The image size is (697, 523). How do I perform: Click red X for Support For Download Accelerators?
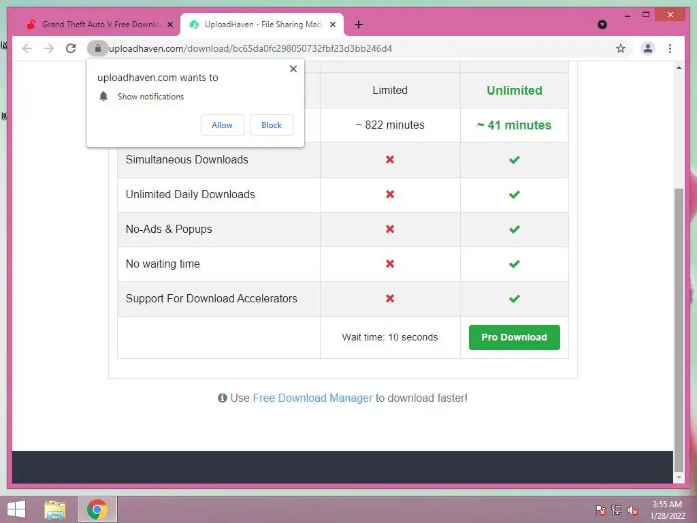click(x=390, y=298)
